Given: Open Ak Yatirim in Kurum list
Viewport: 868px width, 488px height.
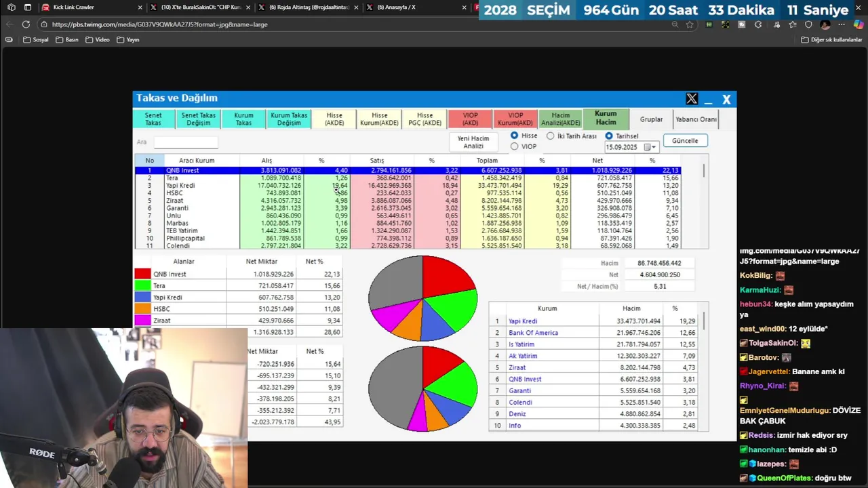Looking at the screenshot, I should point(522,356).
